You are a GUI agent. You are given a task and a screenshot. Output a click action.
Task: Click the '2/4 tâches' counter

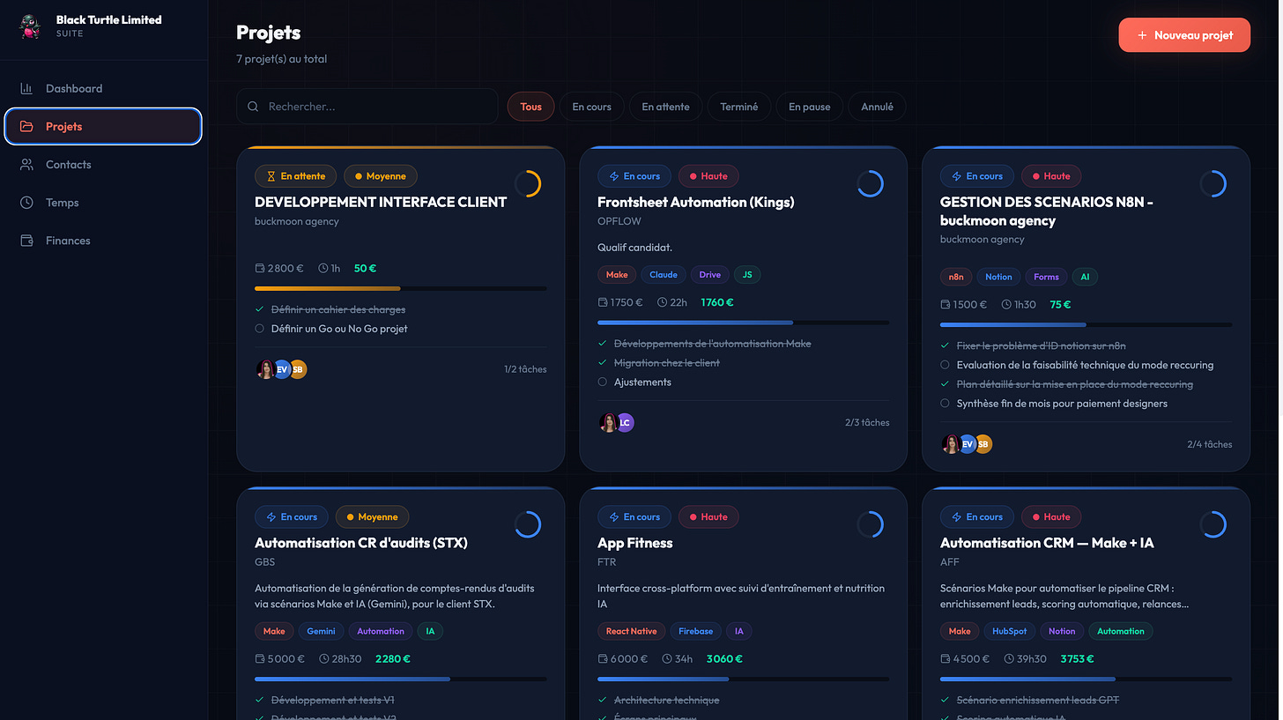point(1210,444)
